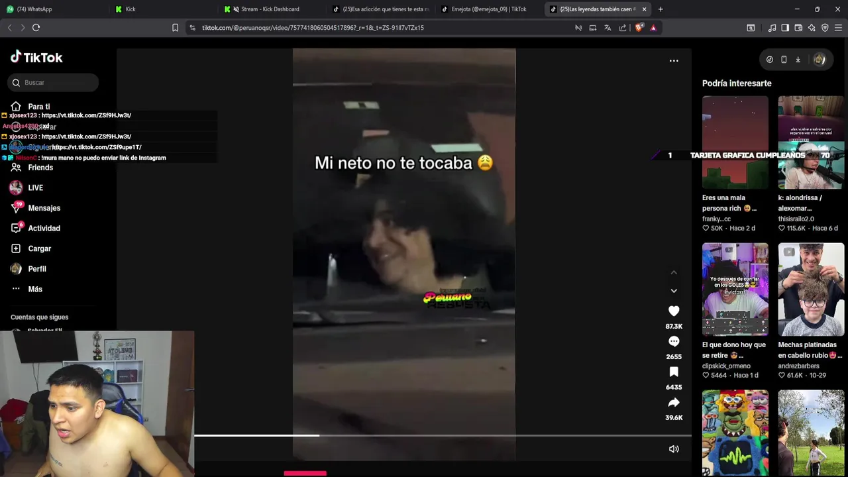This screenshot has height=477, width=848.
Task: Go to next video with down chevron
Action: coord(674,290)
